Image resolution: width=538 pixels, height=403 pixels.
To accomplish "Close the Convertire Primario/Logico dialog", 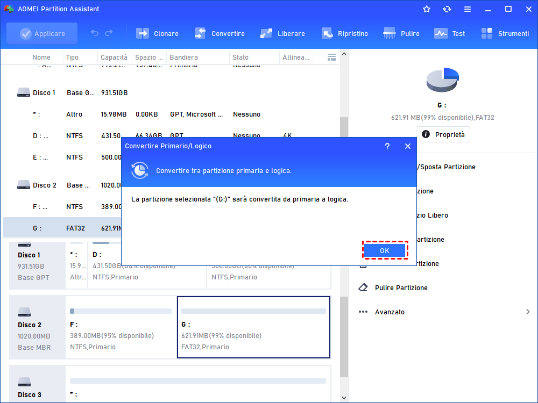I will pos(408,146).
